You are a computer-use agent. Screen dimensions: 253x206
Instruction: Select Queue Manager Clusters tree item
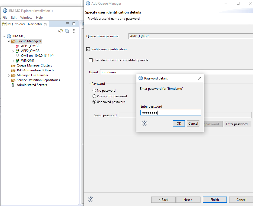pos(34,65)
